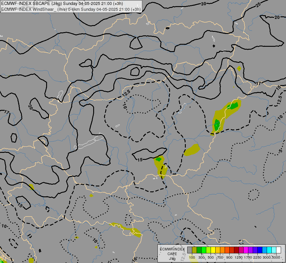
Task: Click the legend label 2250
Action: tap(257, 257)
